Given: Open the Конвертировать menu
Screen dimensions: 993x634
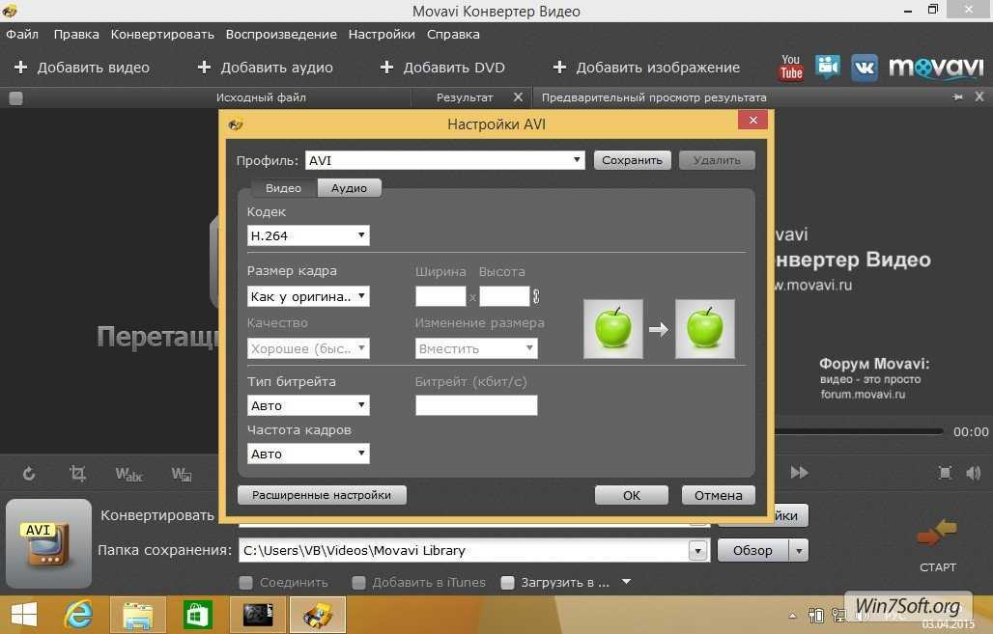Looking at the screenshot, I should coord(162,34).
